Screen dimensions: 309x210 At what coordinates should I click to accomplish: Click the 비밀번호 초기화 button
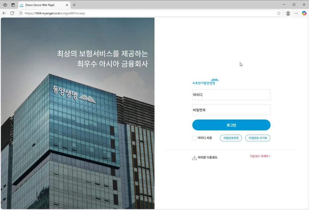tap(258, 138)
